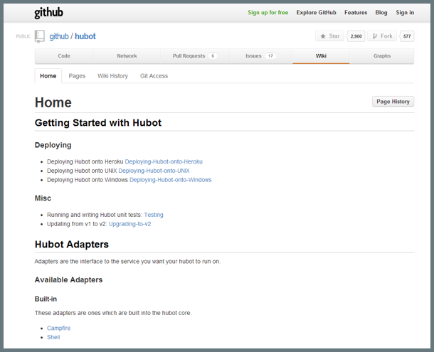Star the hubot repository
Screen dimensions: 434x352
[329, 36]
